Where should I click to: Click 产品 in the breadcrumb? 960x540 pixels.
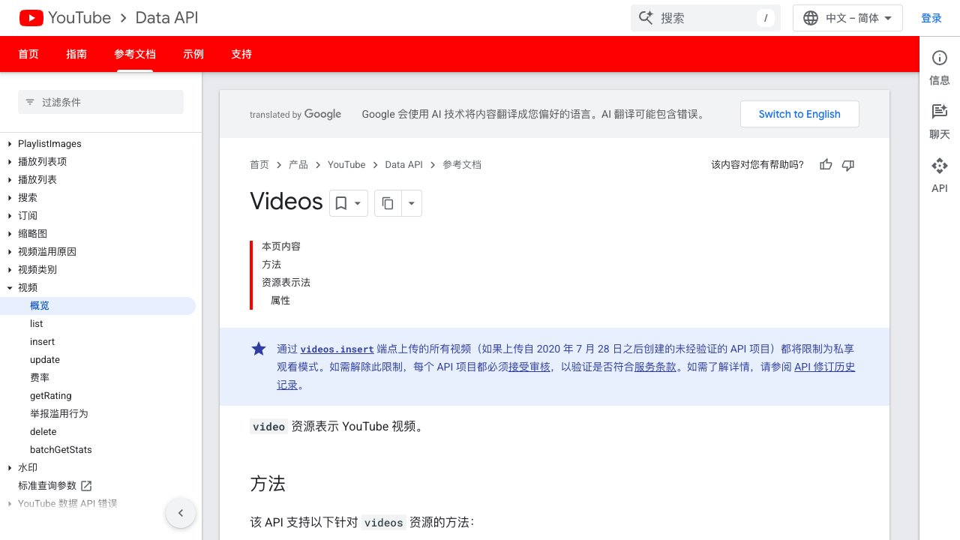(298, 165)
